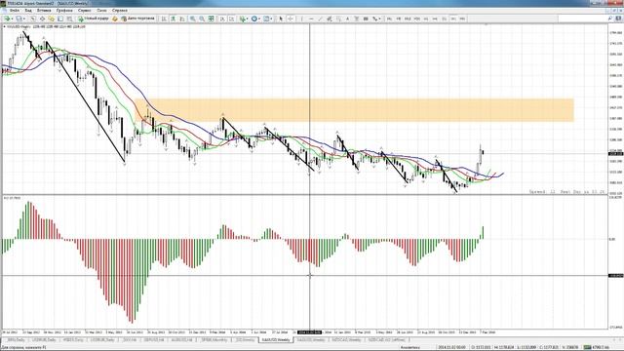Select the Crosshair tool
Viewport: 624px width, 351px height.
click(291, 19)
